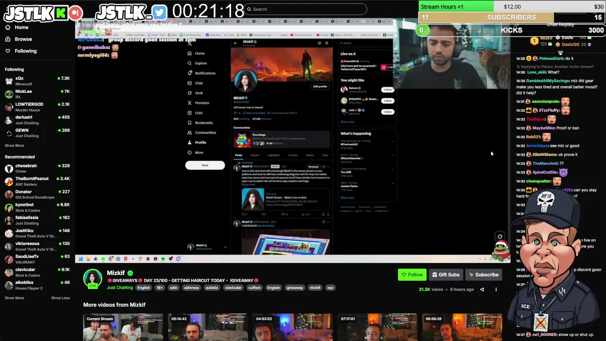This screenshot has width=606, height=341.
Task: Open kyootbot's Slots & Casino stream
Action: [x=37, y=207]
